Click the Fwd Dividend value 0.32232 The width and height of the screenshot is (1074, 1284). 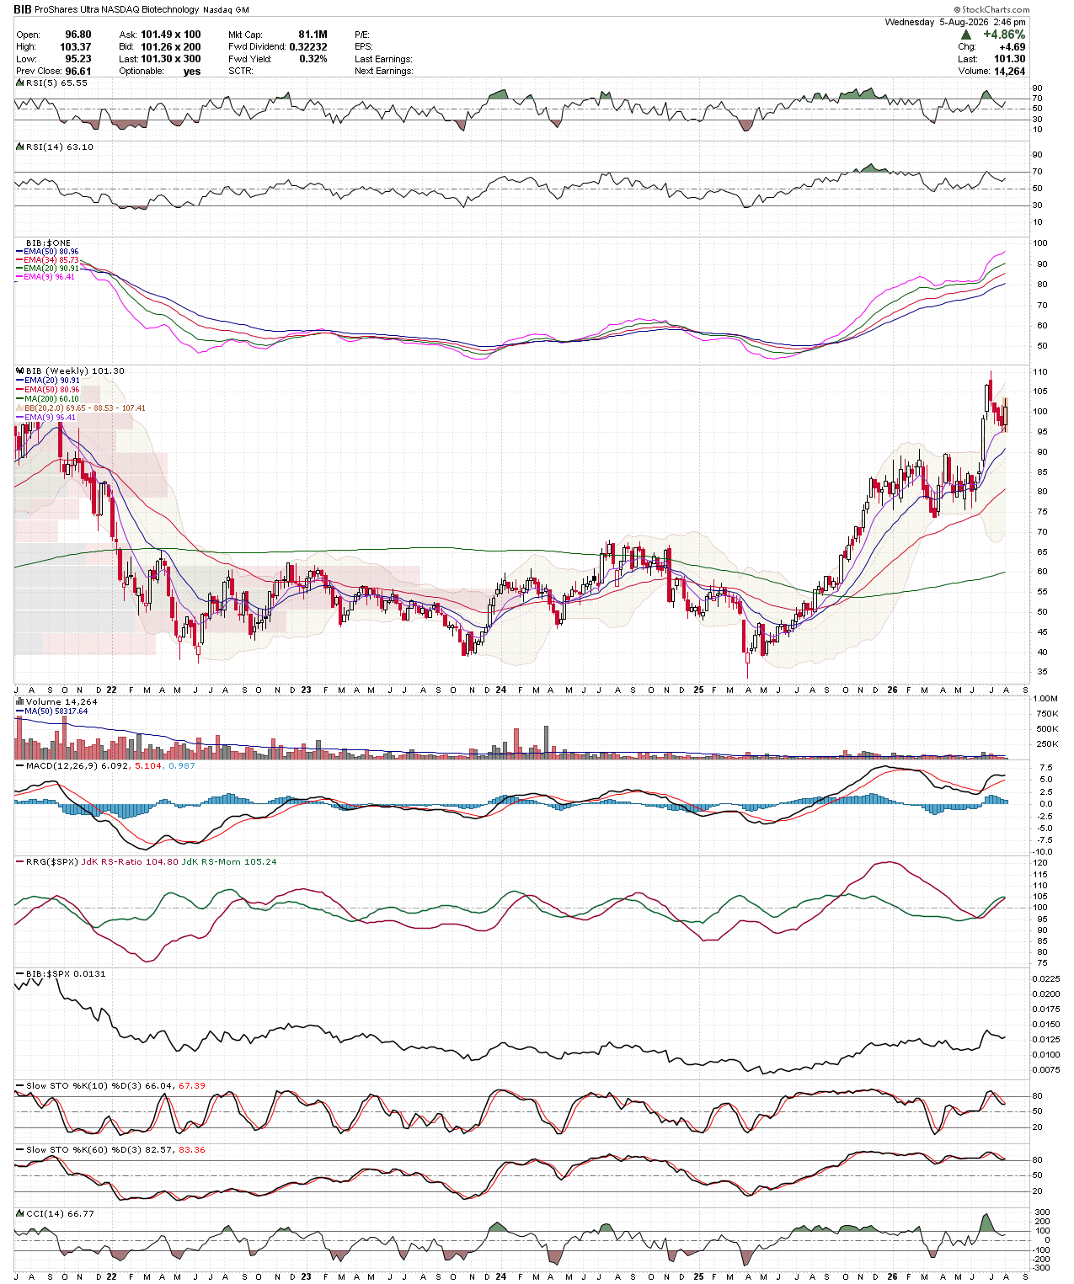point(308,47)
